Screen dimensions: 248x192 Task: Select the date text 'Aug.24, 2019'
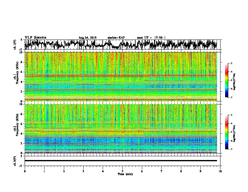pyautogui.click(x=87, y=38)
